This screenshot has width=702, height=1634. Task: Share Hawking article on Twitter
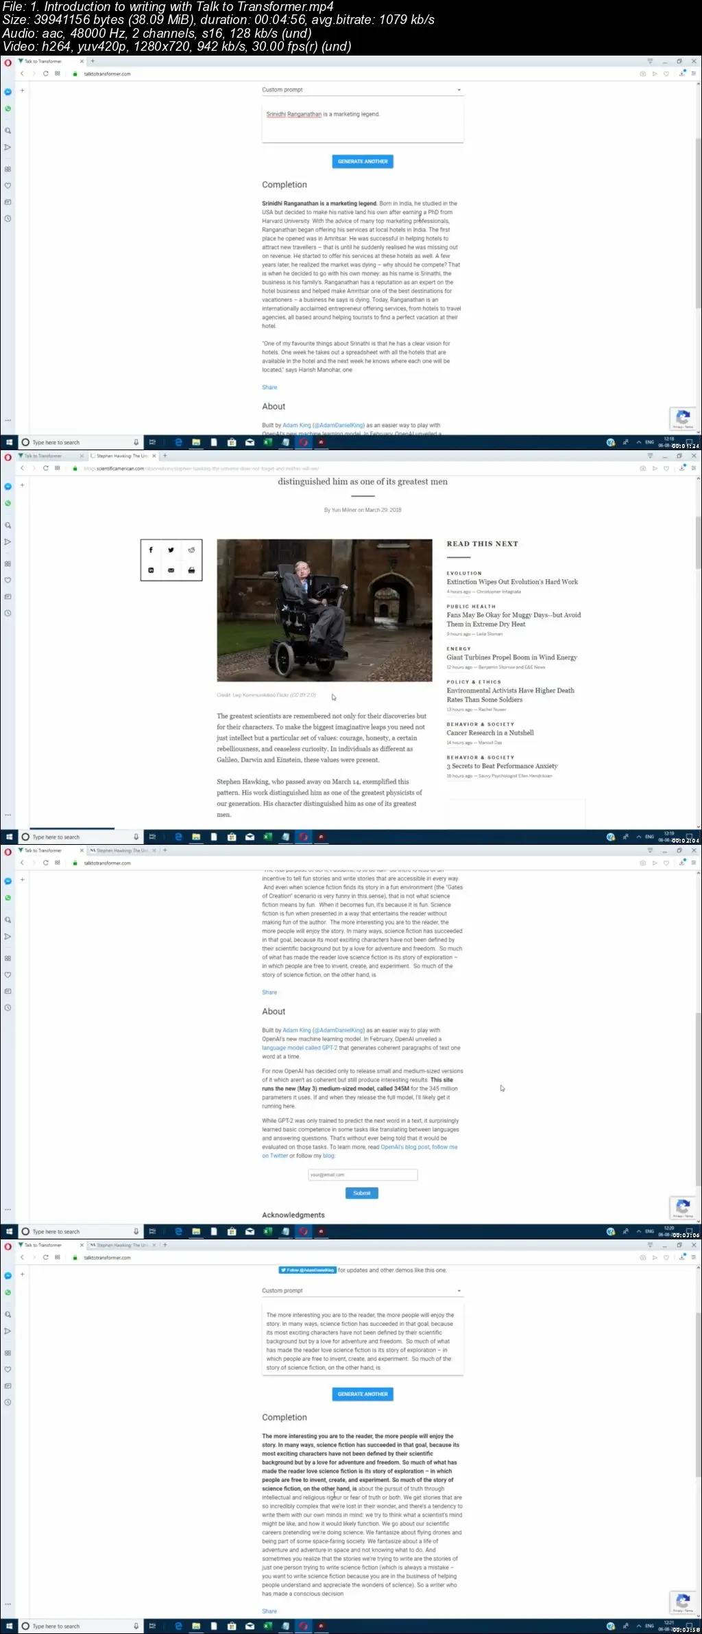tap(171, 550)
